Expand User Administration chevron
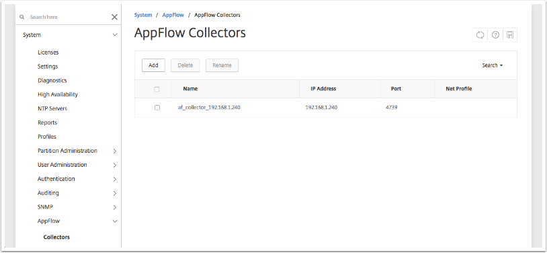 (115, 165)
